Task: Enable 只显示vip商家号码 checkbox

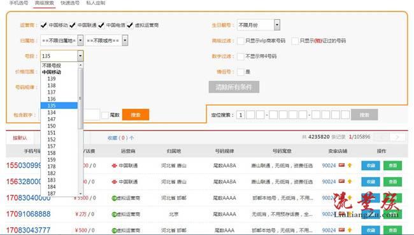Action: (x=241, y=41)
